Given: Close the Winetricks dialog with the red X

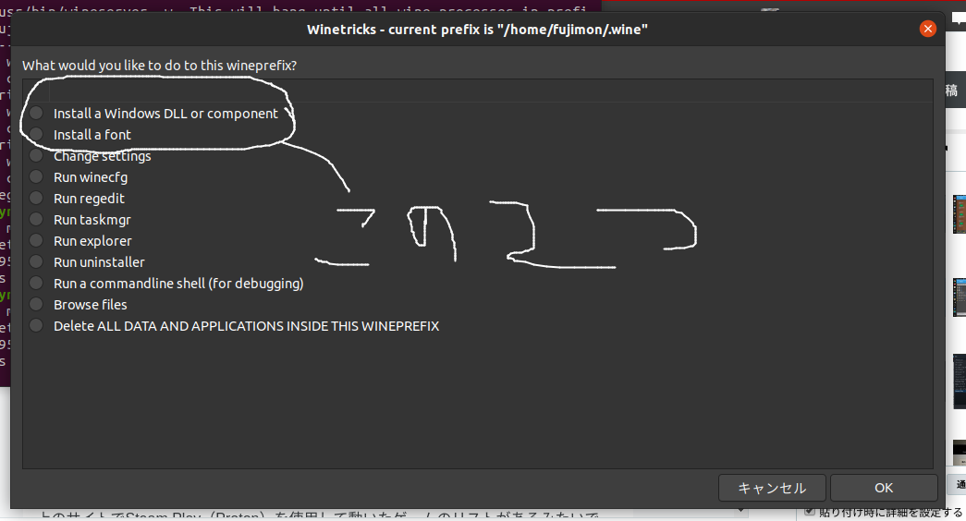Looking at the screenshot, I should point(928,29).
